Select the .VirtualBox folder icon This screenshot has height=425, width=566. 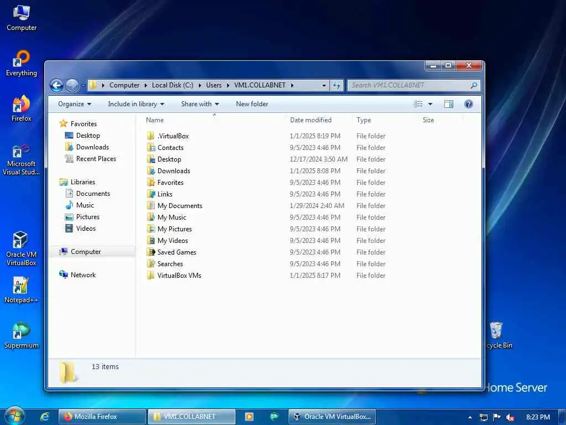pyautogui.click(x=151, y=136)
